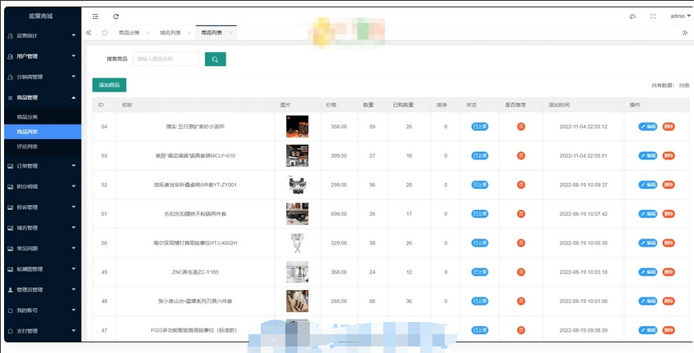Toggle the 否 recommend badge for ID 54
Image resolution: width=694 pixels, height=353 pixels.
point(521,127)
